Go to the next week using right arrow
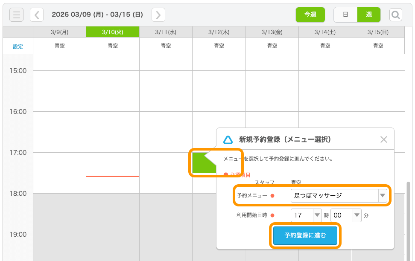 (158, 14)
